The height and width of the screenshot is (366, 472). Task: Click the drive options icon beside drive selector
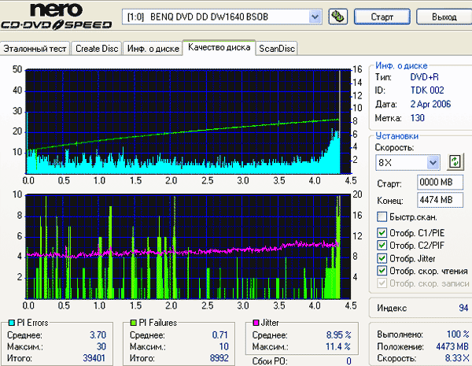point(337,17)
